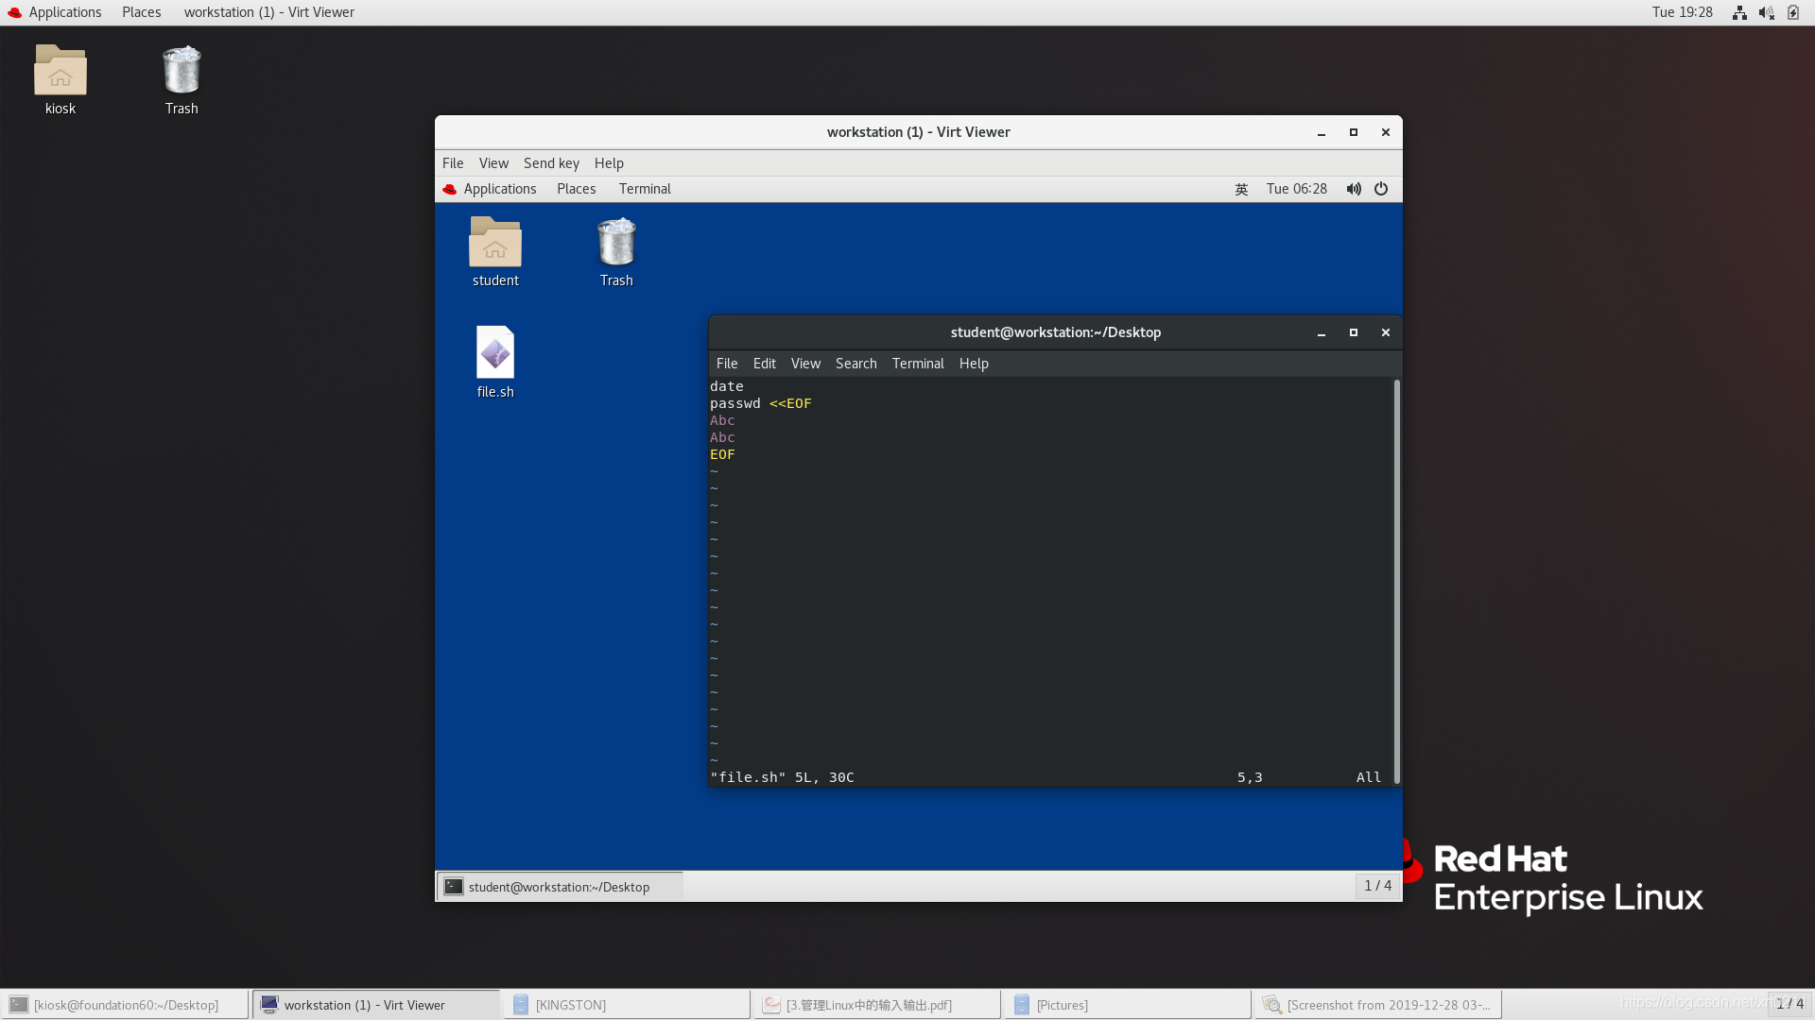Click the guest VM power icon
The height and width of the screenshot is (1020, 1815).
point(1381,189)
